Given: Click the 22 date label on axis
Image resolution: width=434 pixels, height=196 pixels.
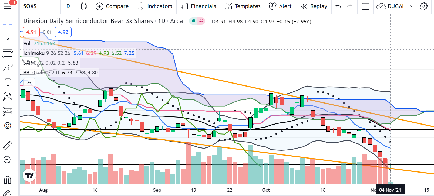Looking at the screenshot, I should [x=230, y=190].
